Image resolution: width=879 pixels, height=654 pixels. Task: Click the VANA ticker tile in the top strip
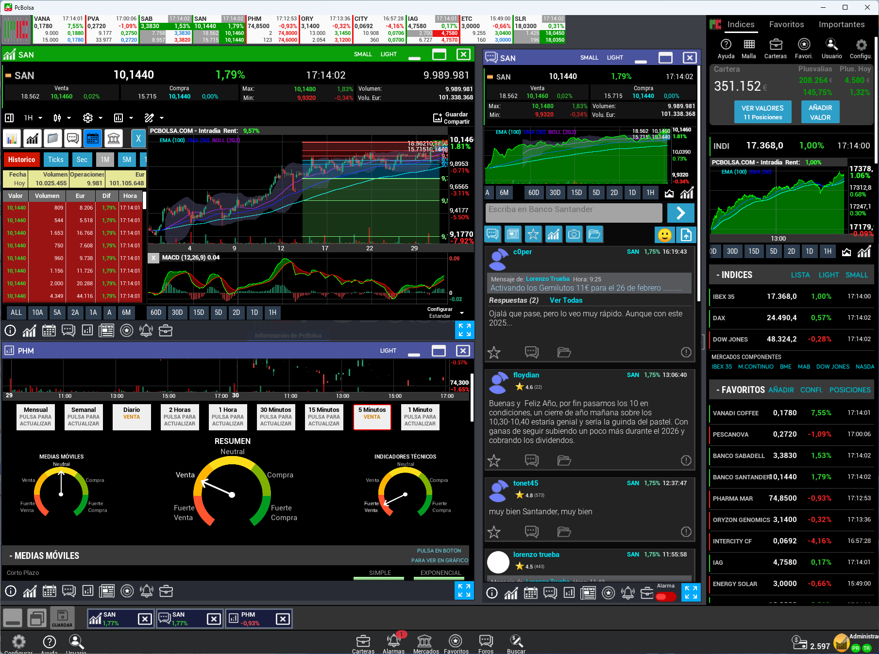click(x=58, y=29)
